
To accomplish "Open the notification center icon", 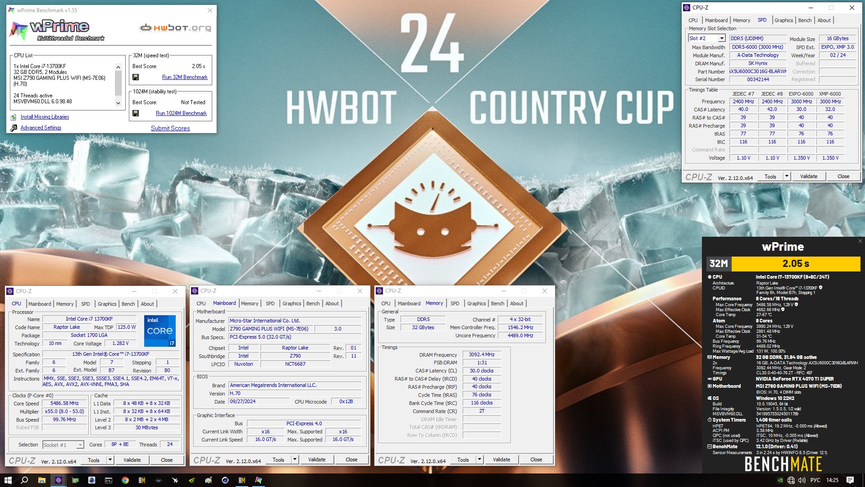I will tap(850, 480).
